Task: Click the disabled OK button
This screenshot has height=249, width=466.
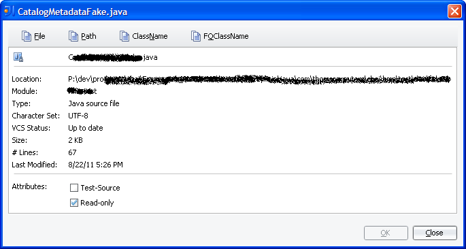Action: tap(386, 233)
